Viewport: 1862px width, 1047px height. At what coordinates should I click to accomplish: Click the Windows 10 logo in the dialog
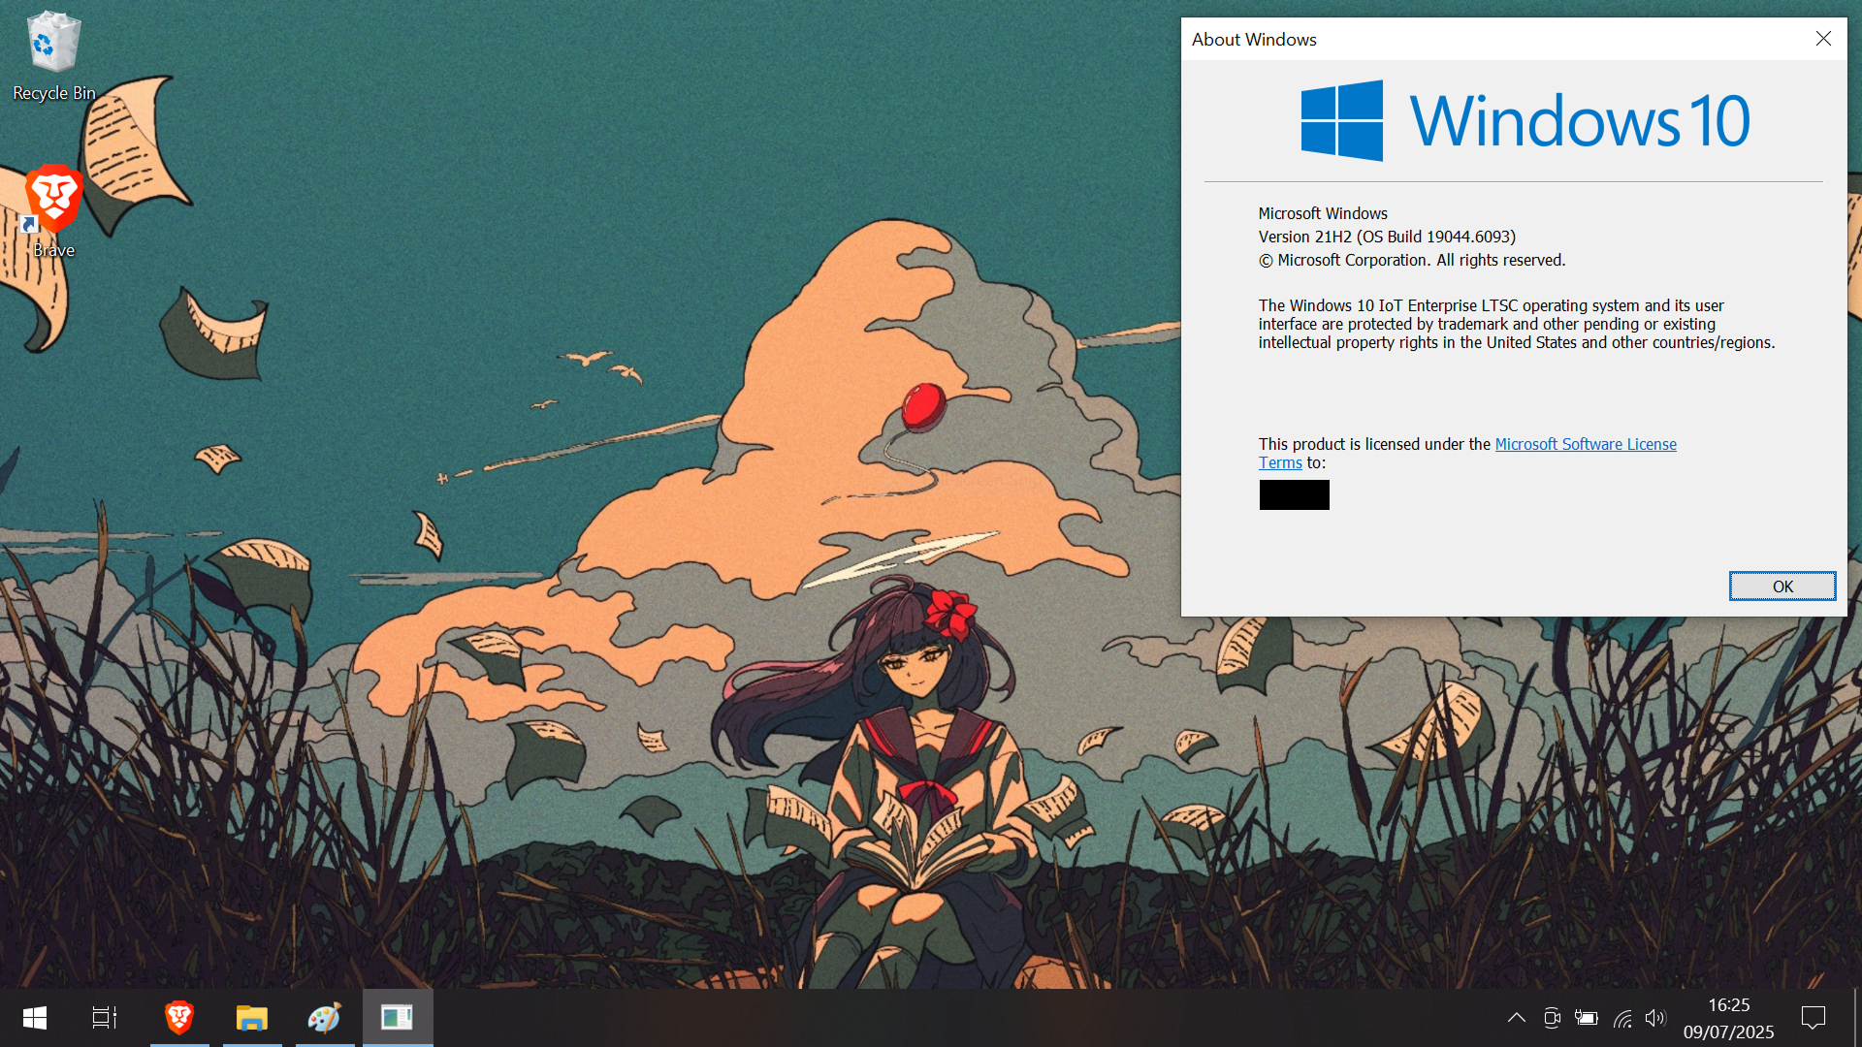(x=1525, y=120)
